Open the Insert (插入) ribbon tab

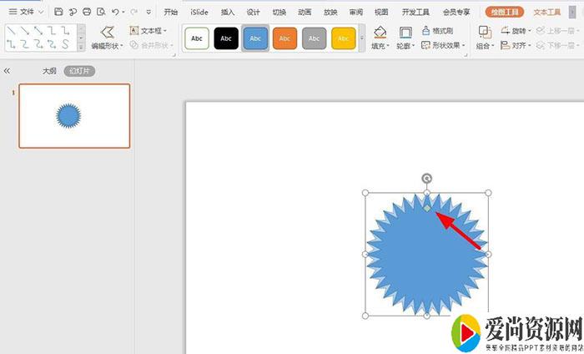pos(228,13)
